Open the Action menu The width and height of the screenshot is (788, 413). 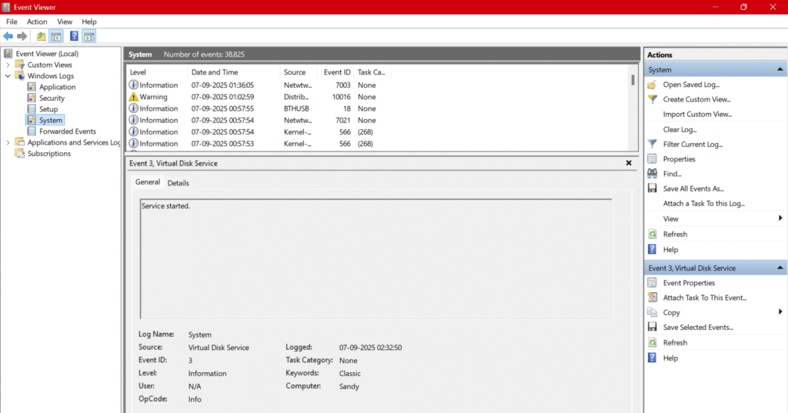(x=37, y=22)
